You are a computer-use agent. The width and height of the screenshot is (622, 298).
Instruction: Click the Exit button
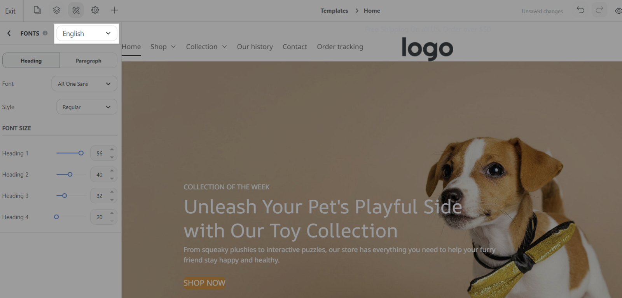pos(10,11)
